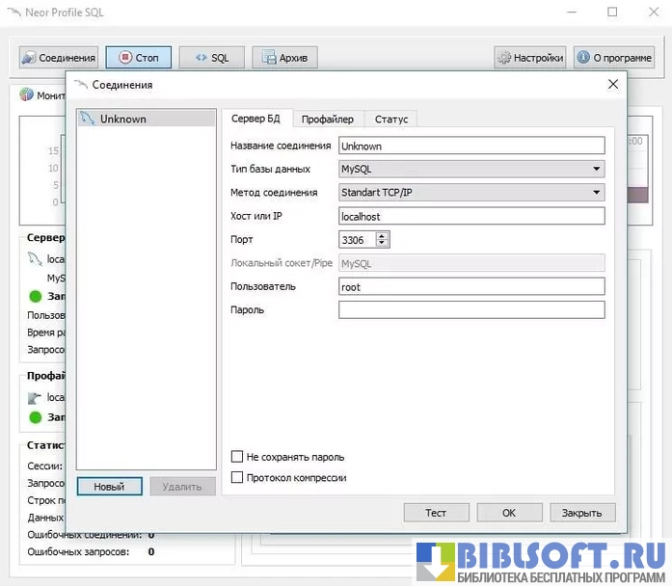Image resolution: width=672 pixels, height=586 pixels.
Task: Open the О программе info button
Action: click(613, 58)
